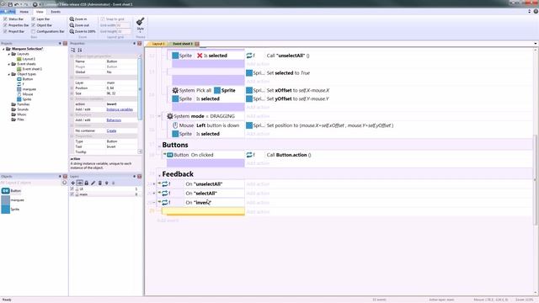Click the Sprite icon on the Set xOffset action
Viewport: 539px width, 303px height.
(x=249, y=90)
